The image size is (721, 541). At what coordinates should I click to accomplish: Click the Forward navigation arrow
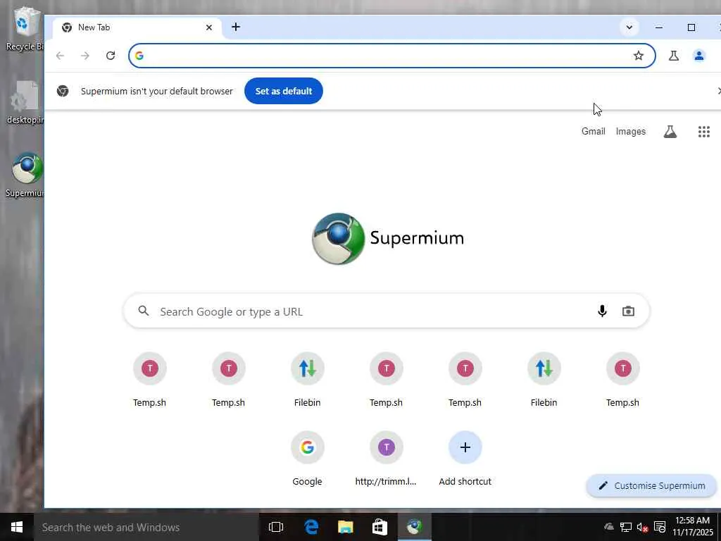point(85,56)
